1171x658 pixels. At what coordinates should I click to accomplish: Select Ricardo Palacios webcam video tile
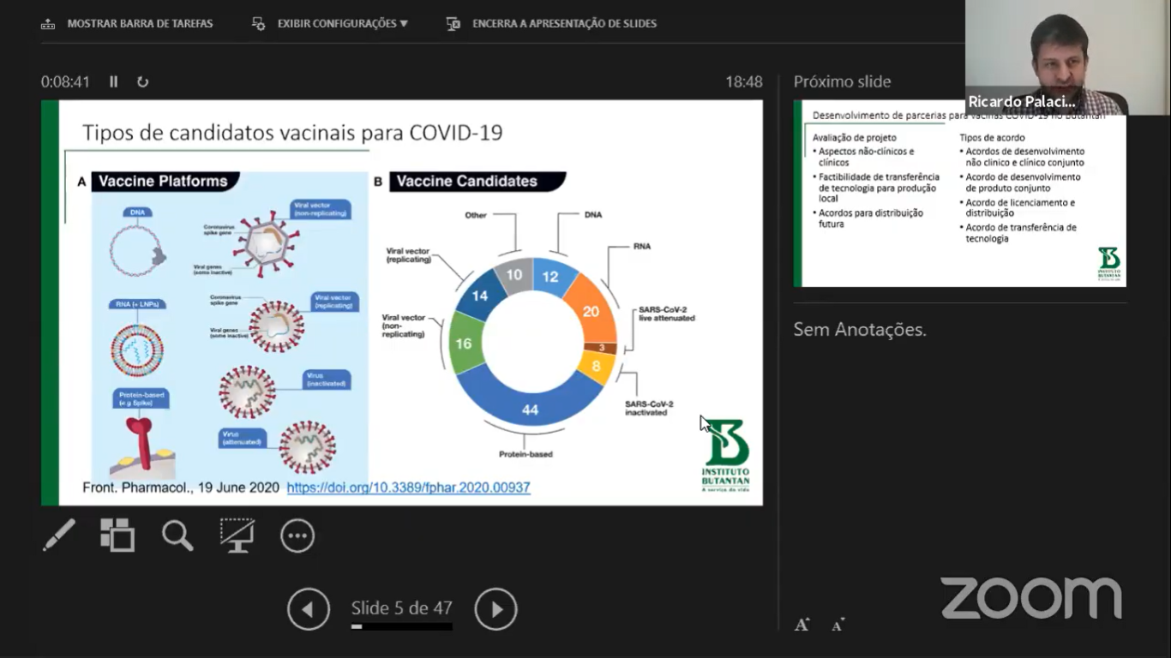pos(1046,57)
